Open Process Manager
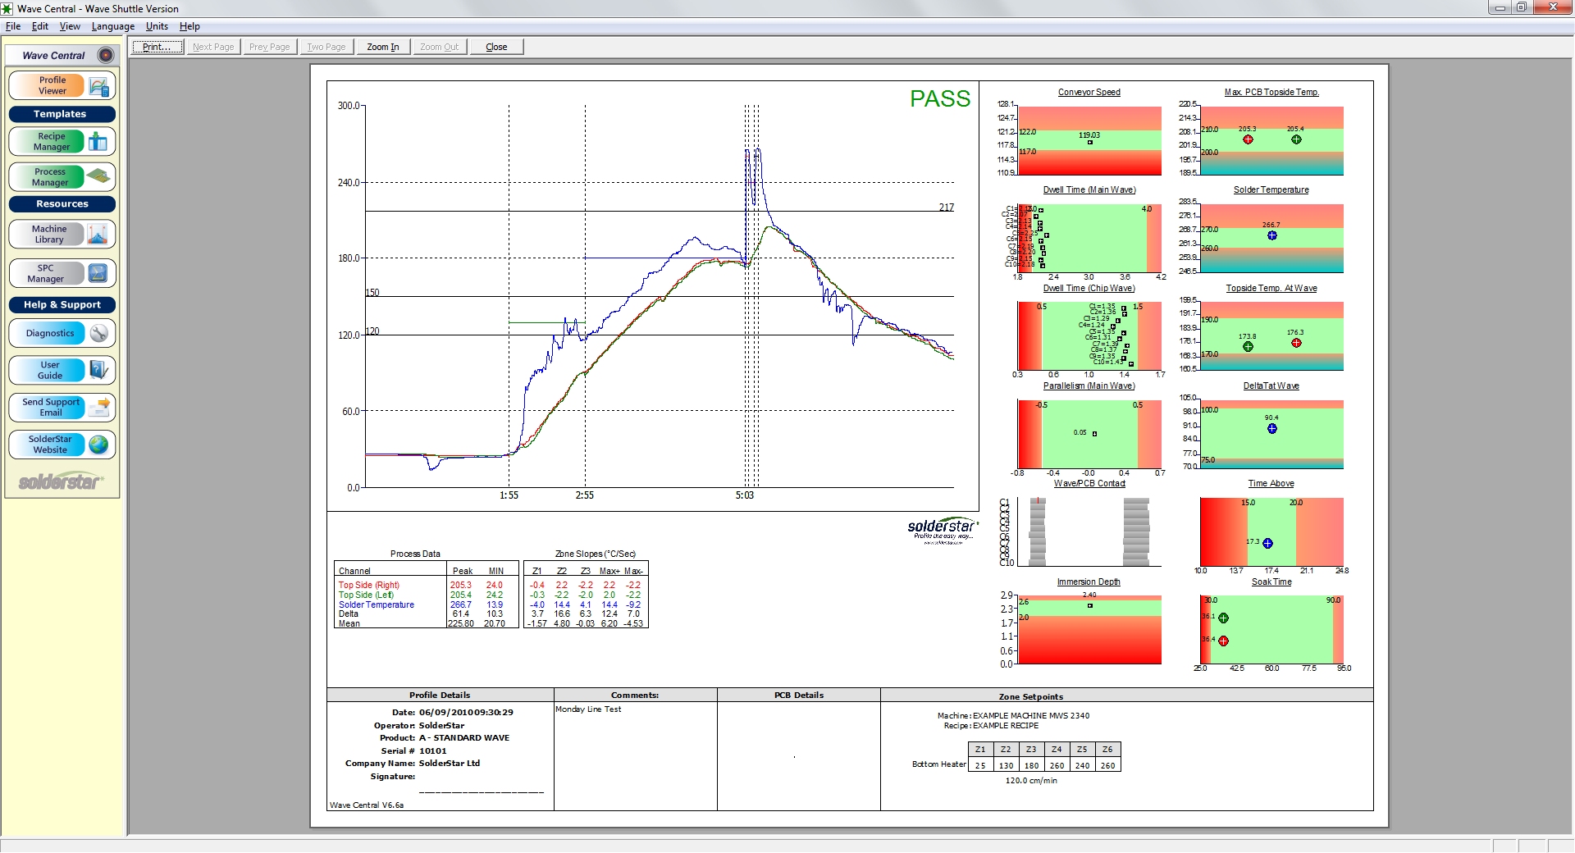1575x853 pixels. click(62, 177)
